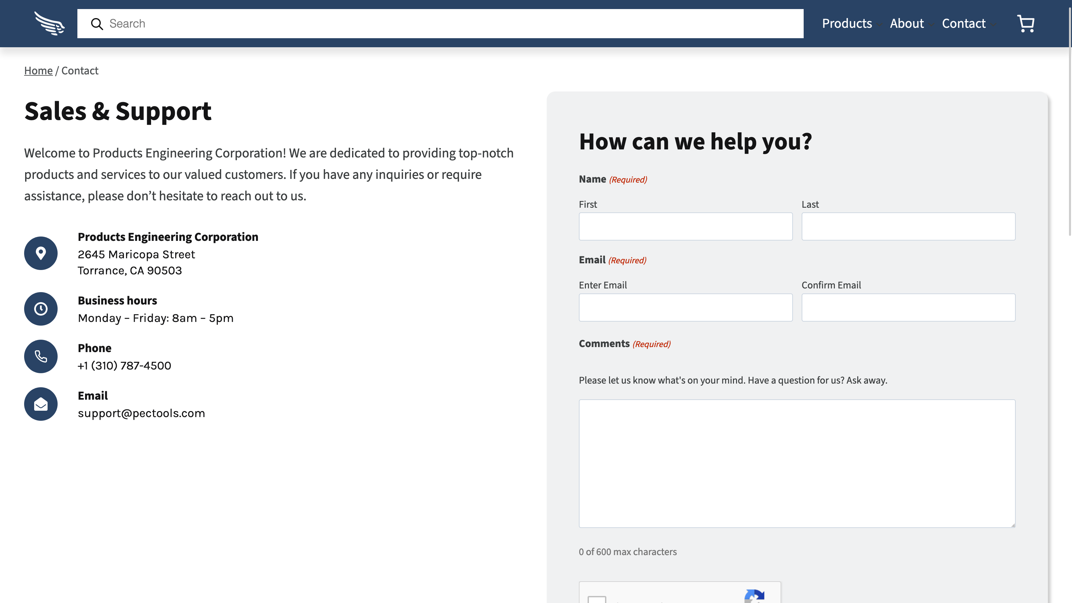Viewport: 1072px width, 603px height.
Task: Check the reCAPTCHA checkbox
Action: (597, 599)
